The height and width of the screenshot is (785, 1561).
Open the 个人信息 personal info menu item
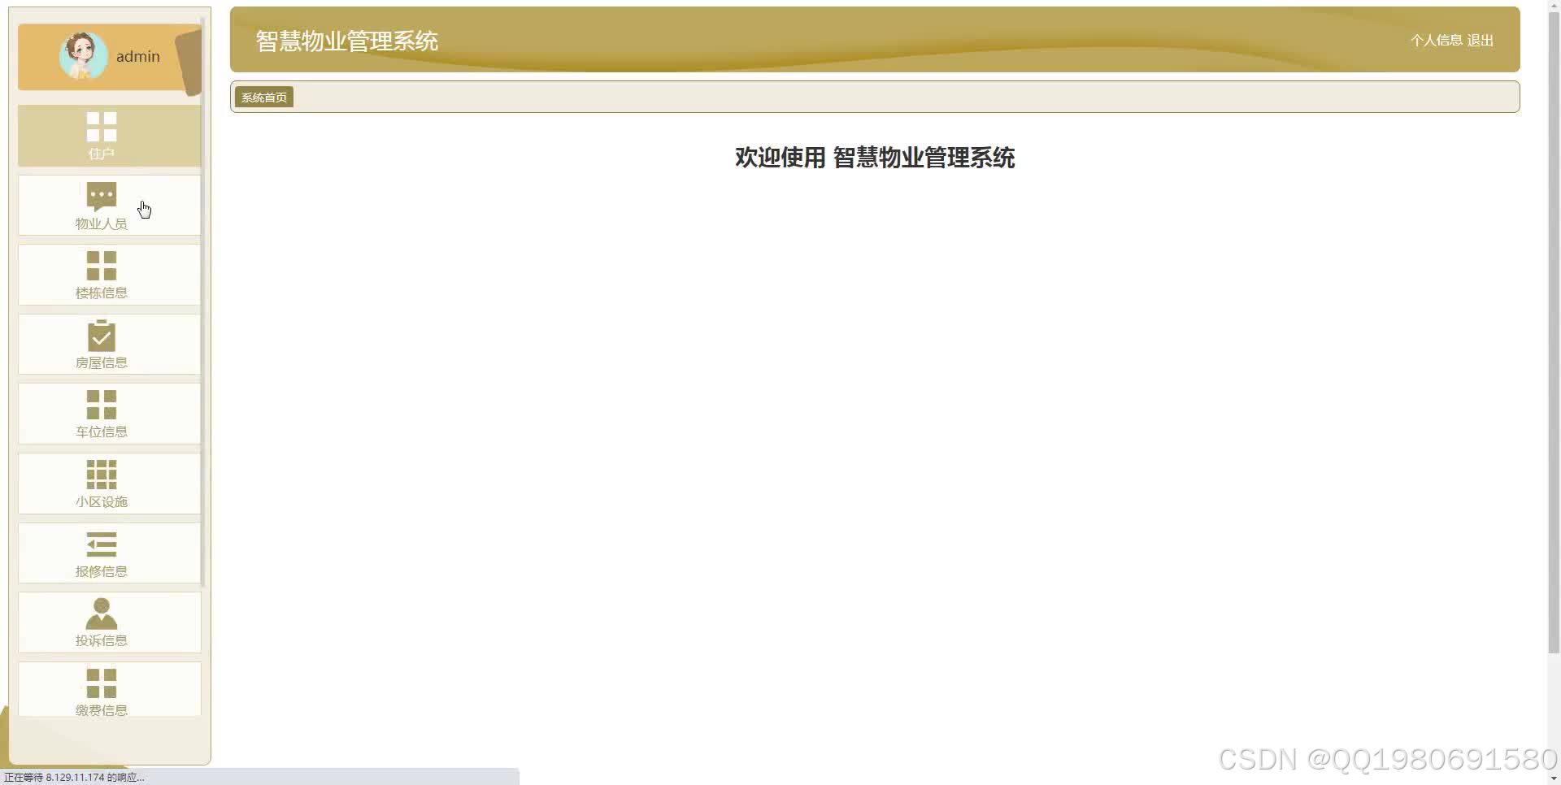[1435, 40]
